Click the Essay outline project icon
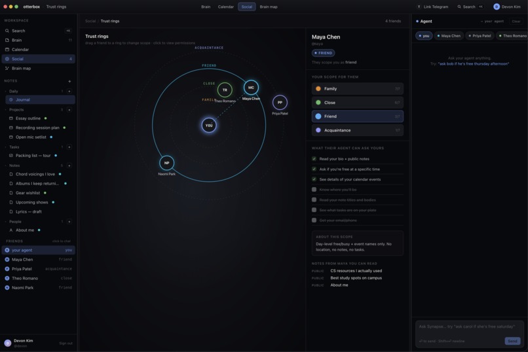This screenshot has width=528, height=352. pyautogui.click(x=11, y=118)
